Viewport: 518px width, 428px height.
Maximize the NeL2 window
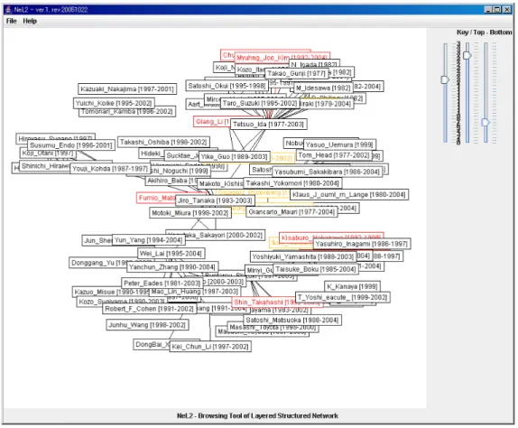pos(497,10)
